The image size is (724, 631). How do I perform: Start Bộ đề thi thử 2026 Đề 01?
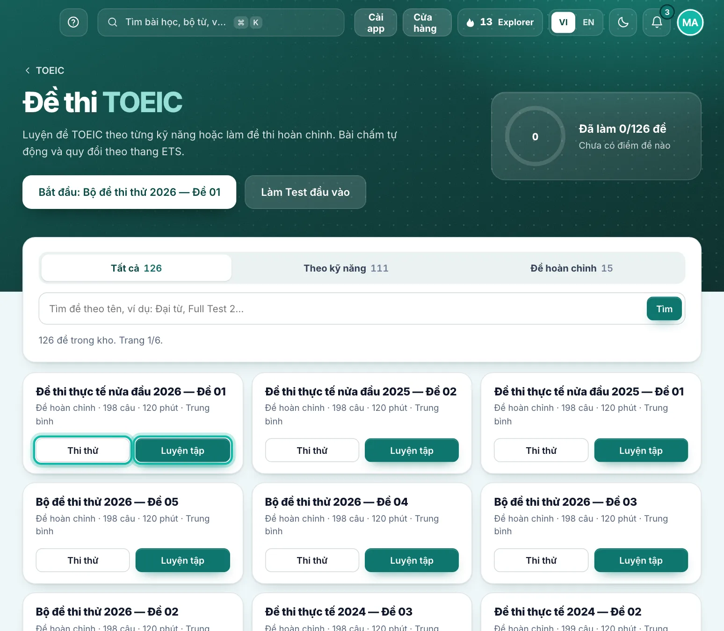[130, 192]
